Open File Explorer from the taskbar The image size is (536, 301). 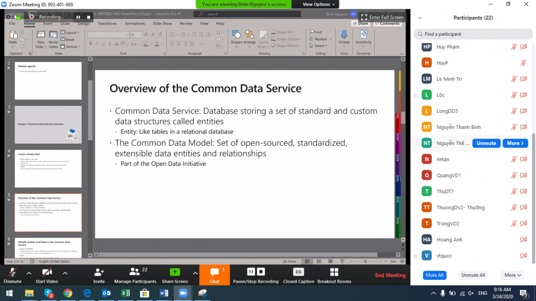[29, 293]
